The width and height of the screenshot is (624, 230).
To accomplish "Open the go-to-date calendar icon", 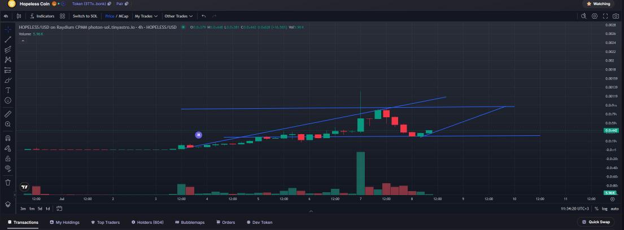I will [59, 209].
